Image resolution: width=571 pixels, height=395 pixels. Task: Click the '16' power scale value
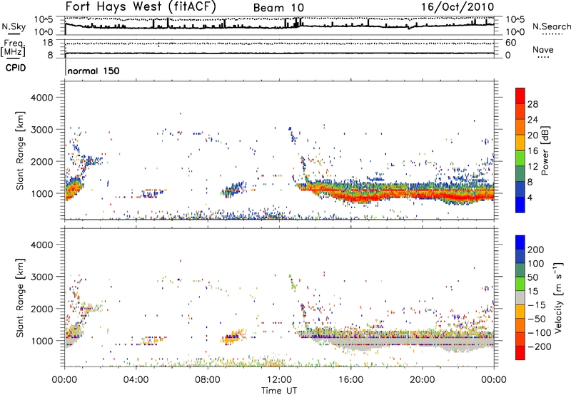click(x=532, y=151)
